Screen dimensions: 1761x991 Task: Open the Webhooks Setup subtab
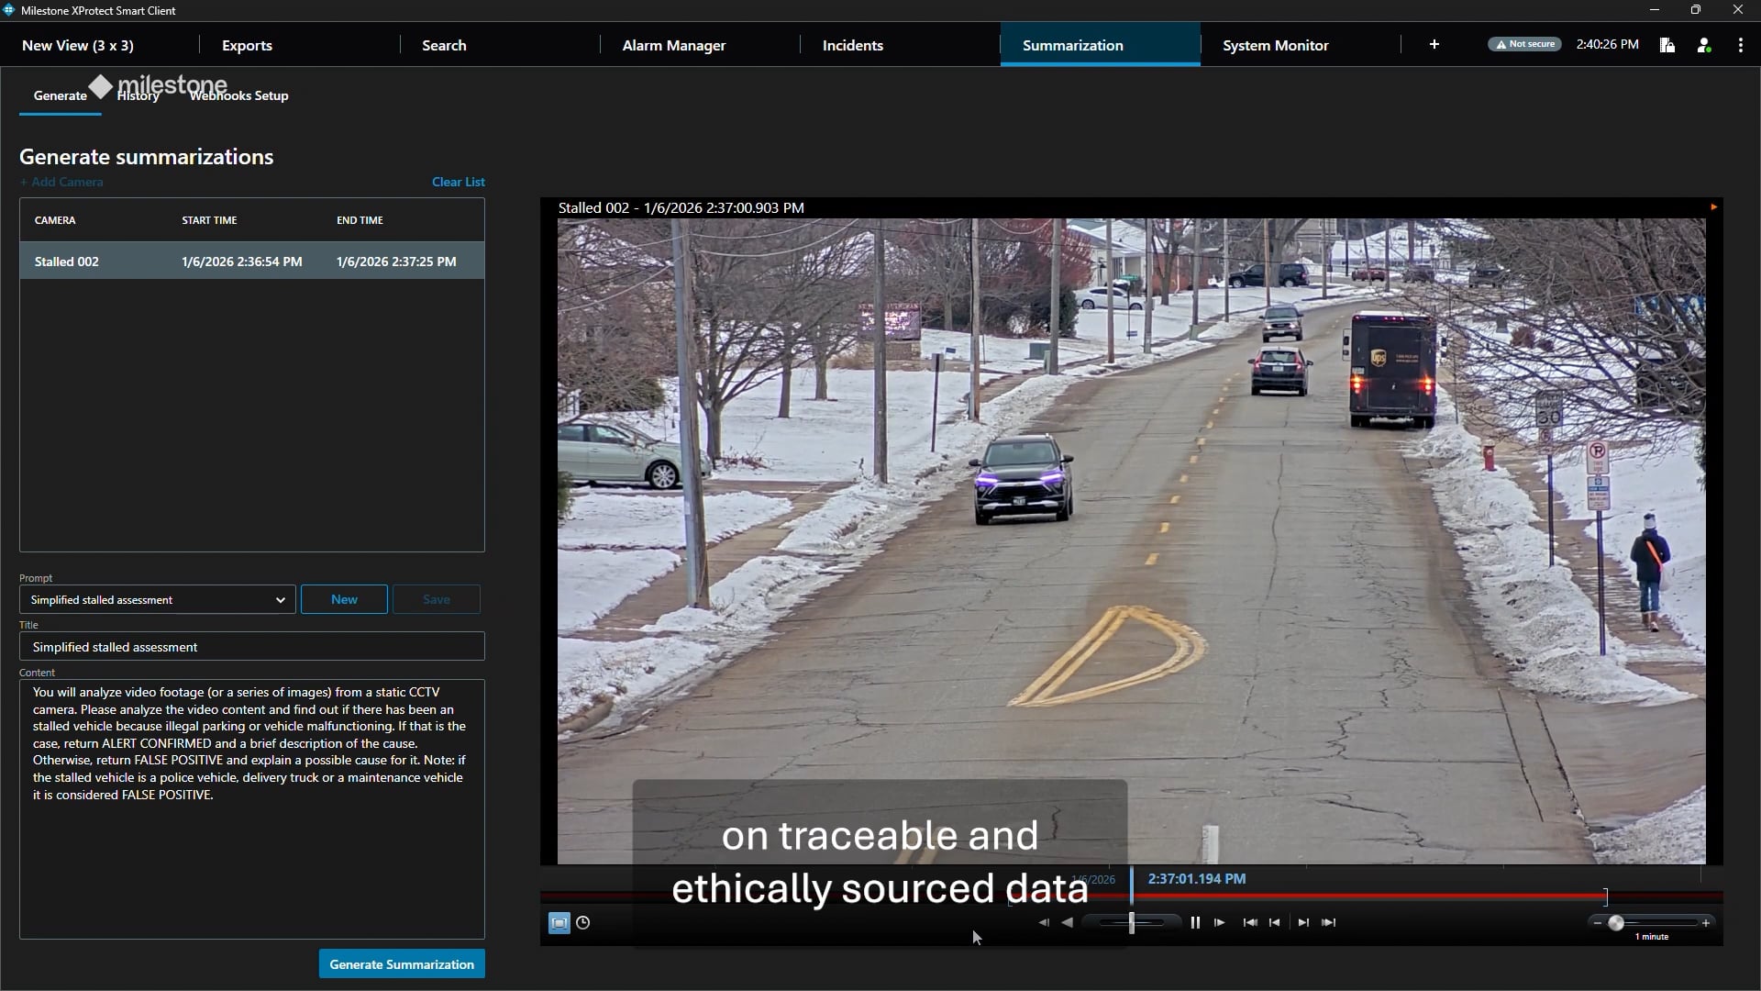pyautogui.click(x=240, y=95)
